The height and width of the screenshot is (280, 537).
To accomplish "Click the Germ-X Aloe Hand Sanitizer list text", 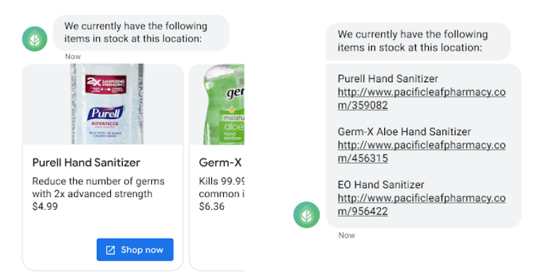I will click(x=404, y=132).
